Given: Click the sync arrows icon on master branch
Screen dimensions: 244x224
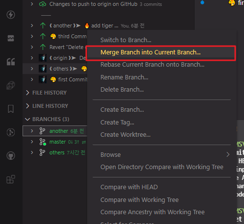Looking at the screenshot, I should [x=84, y=142].
